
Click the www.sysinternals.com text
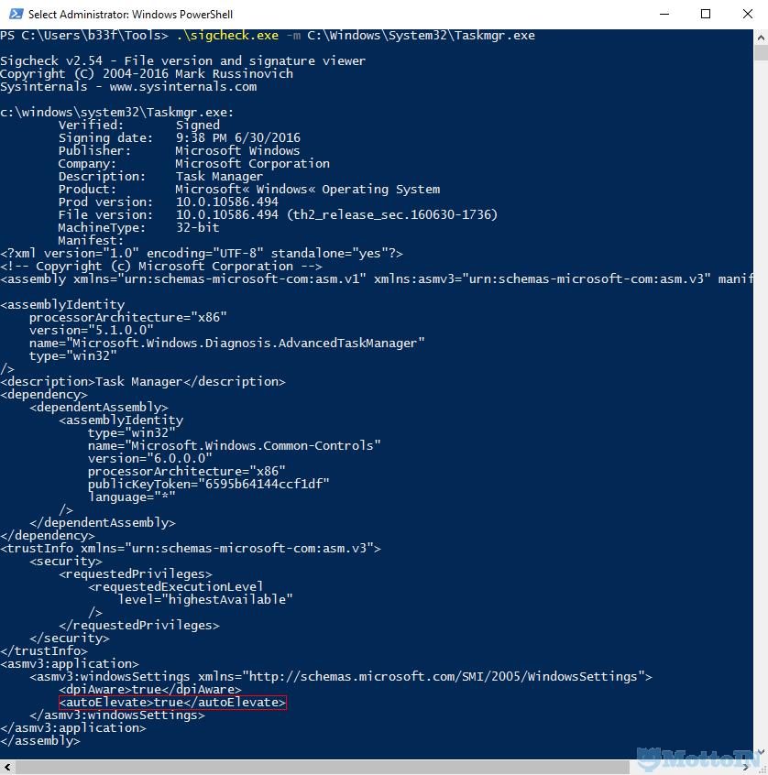pos(183,86)
